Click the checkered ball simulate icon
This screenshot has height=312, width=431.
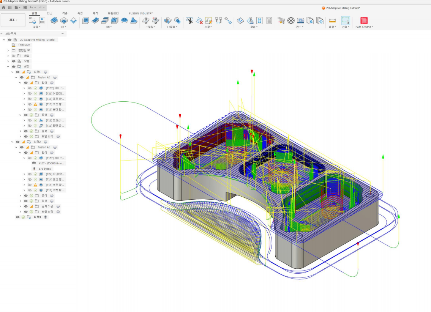(x=291, y=20)
